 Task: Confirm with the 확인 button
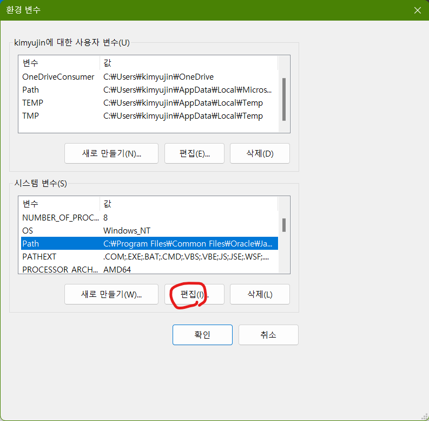point(202,335)
